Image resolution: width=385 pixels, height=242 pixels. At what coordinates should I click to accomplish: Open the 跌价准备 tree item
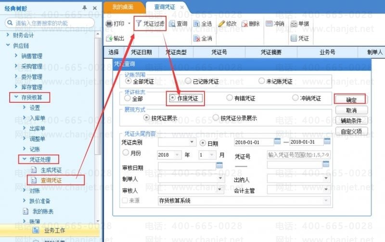coord(40,201)
